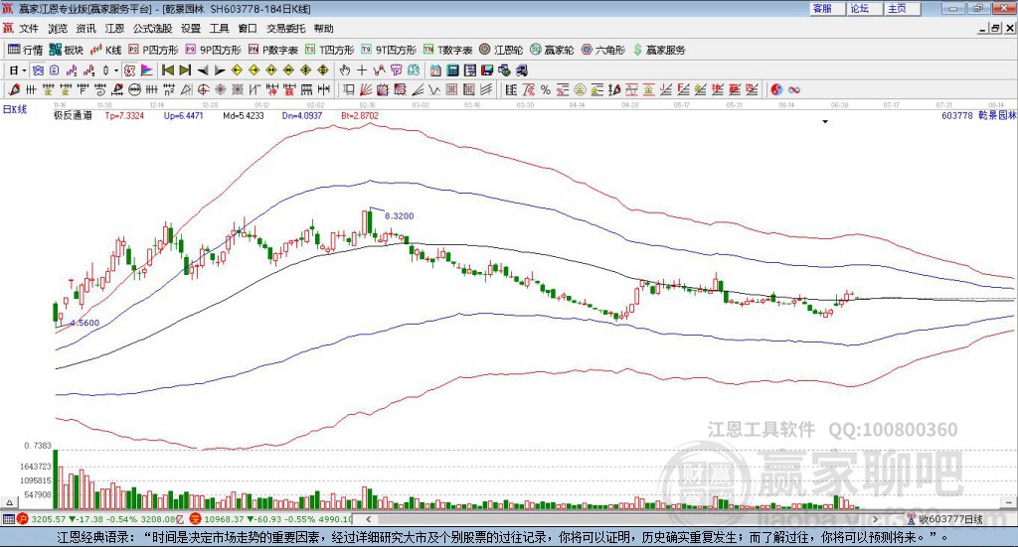Click the horizontal scrollbar left arrow
The width and height of the screenshot is (1018, 547).
pyautogui.click(x=369, y=519)
